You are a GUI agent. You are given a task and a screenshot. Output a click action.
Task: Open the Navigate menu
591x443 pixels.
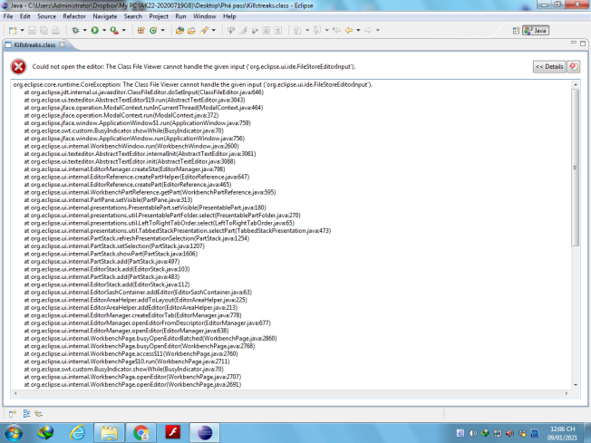coord(105,16)
